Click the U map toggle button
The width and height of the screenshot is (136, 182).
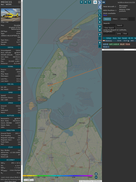click(x=81, y=2)
